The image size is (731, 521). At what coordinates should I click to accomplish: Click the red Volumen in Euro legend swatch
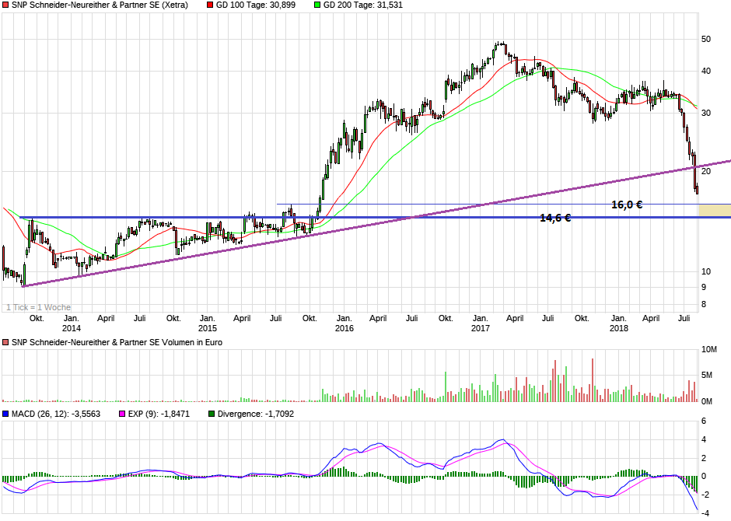click(5, 342)
